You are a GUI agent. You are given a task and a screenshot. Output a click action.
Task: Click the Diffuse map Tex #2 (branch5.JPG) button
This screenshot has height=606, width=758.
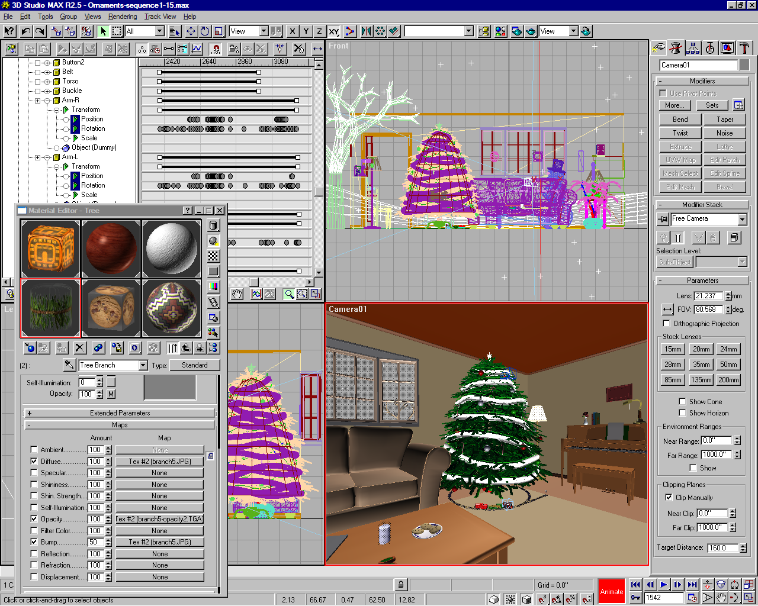pos(160,462)
